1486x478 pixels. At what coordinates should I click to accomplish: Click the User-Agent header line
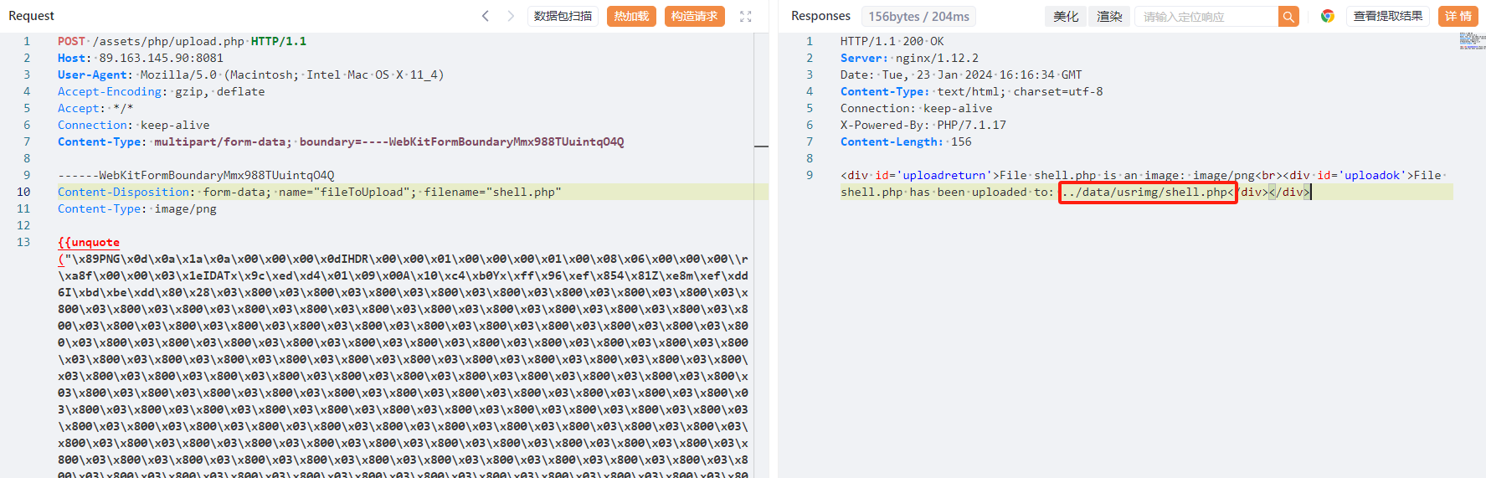click(250, 75)
